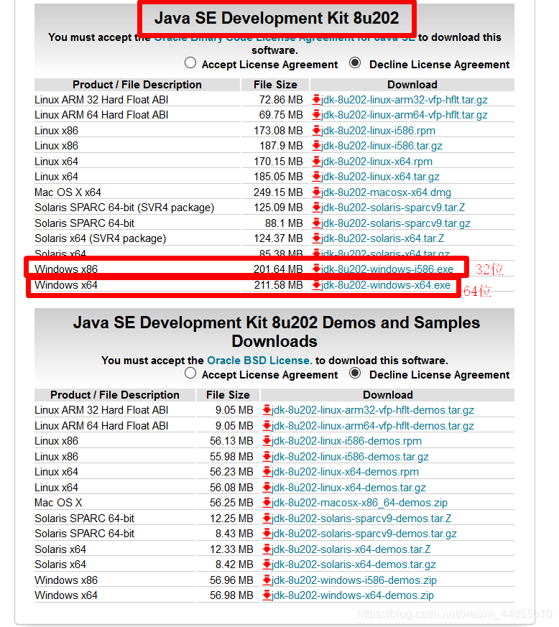Screen dimensions: 559x627
Task: Download jdk-8u202-windows-i586.exe
Action: click(x=387, y=269)
